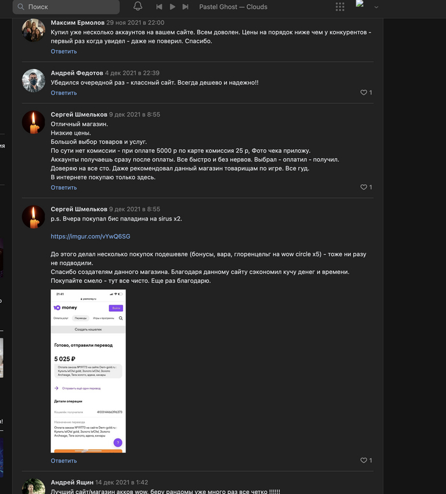The height and width of the screenshot is (494, 446).
Task: Click the search magnifier icon
Action: point(21,6)
